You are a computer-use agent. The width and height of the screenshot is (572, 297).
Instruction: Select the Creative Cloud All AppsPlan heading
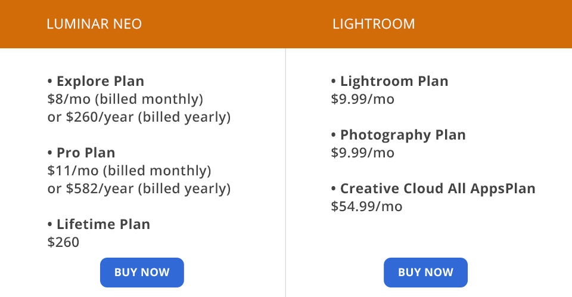pyautogui.click(x=437, y=188)
